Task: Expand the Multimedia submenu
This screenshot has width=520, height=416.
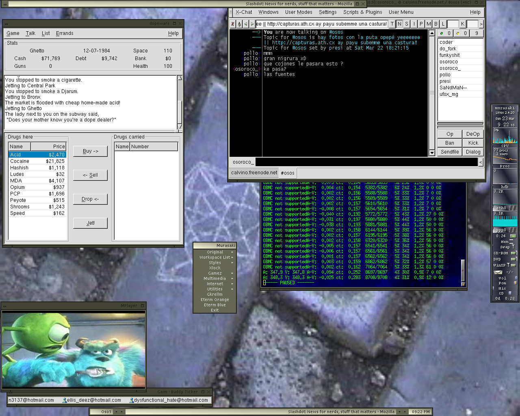Action: click(x=214, y=278)
